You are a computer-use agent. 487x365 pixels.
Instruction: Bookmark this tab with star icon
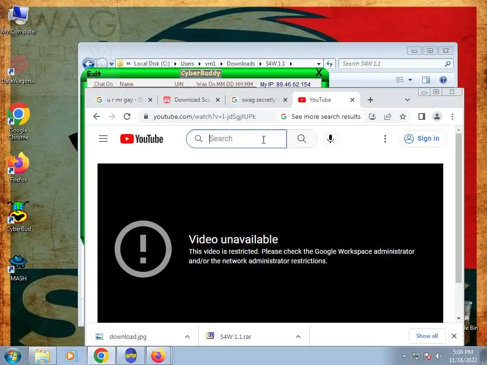point(403,116)
